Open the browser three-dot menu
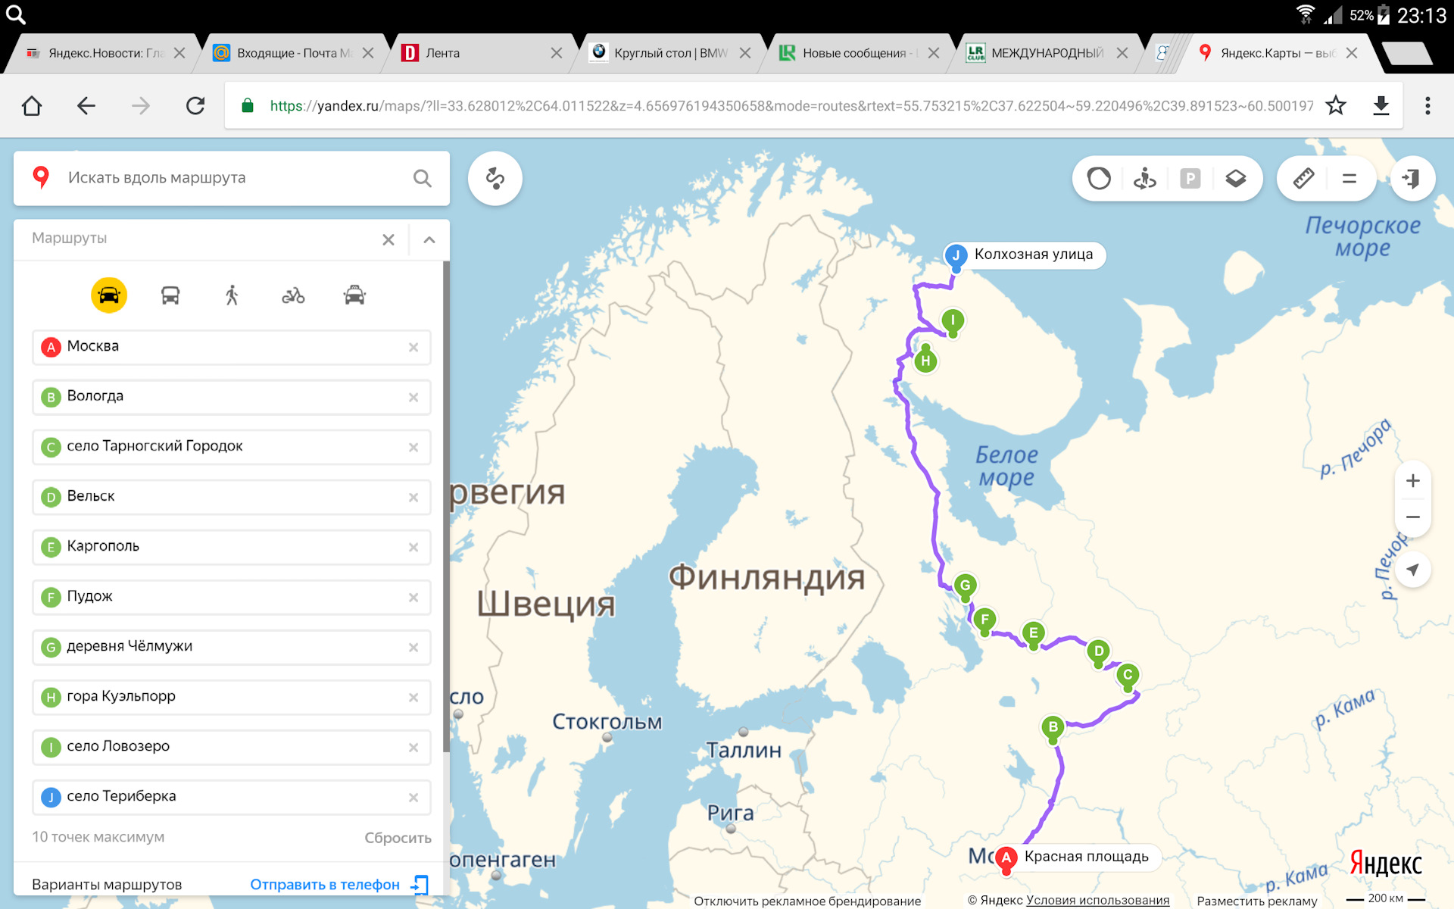The image size is (1454, 909). (1427, 106)
